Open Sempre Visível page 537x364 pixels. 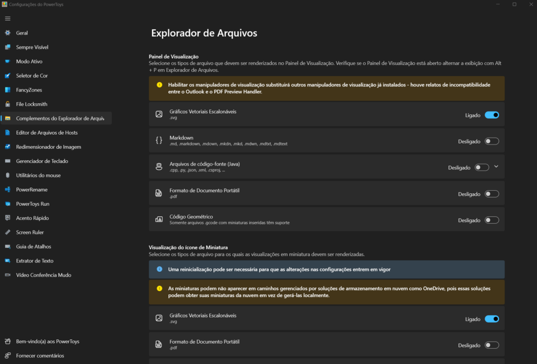point(32,47)
